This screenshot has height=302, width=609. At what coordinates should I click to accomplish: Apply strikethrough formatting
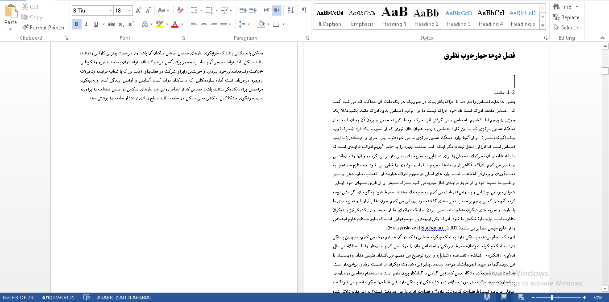111,24
